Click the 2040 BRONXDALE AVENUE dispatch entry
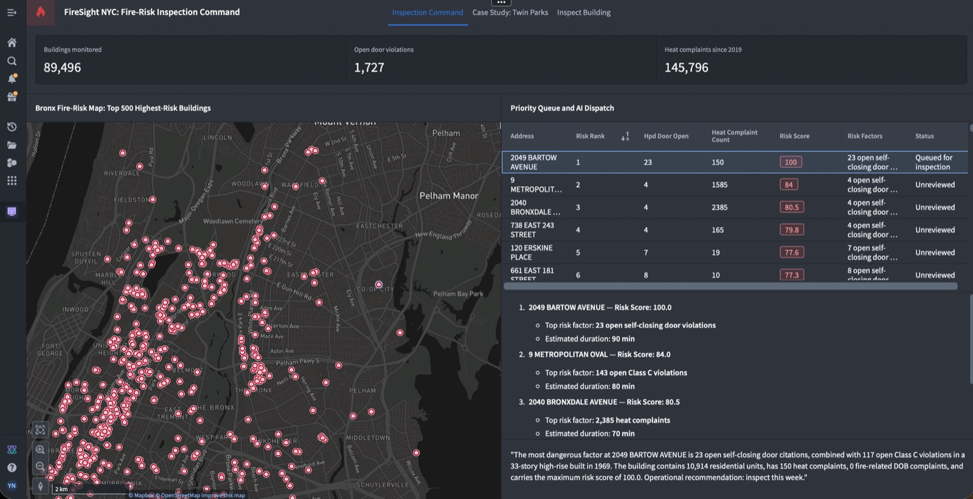Screen dimensions: 973x499 click(x=604, y=402)
